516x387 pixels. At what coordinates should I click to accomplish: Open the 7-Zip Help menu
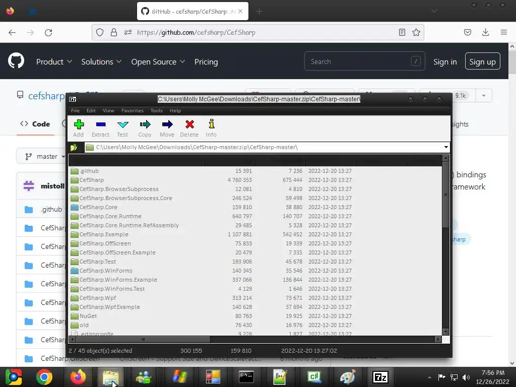(x=175, y=110)
